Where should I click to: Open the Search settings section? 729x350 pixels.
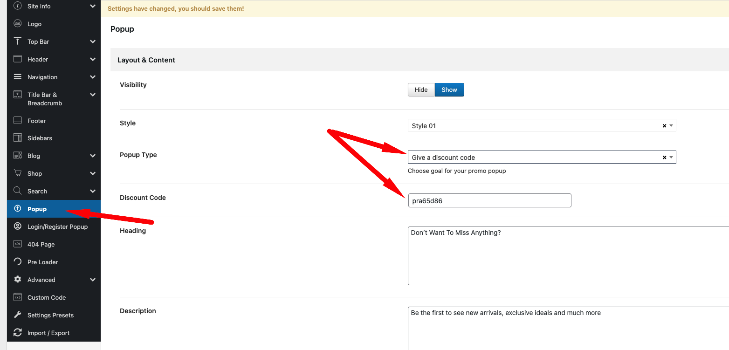pos(37,191)
